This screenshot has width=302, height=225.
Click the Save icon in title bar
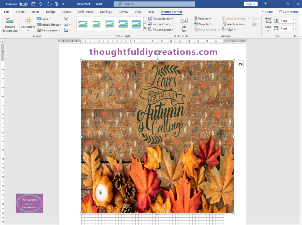33,4
